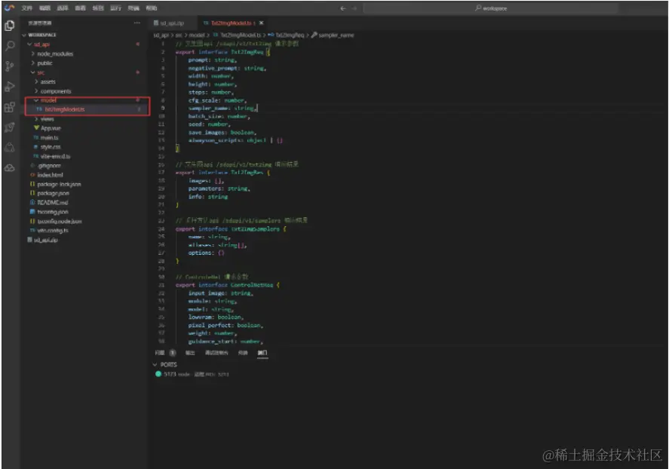This screenshot has height=469, width=669.
Task: Collapse the WORKSPACE section
Action: click(24, 35)
